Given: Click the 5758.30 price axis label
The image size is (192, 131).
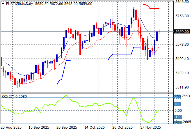Looking at the screenshot, I should pos(182,16).
